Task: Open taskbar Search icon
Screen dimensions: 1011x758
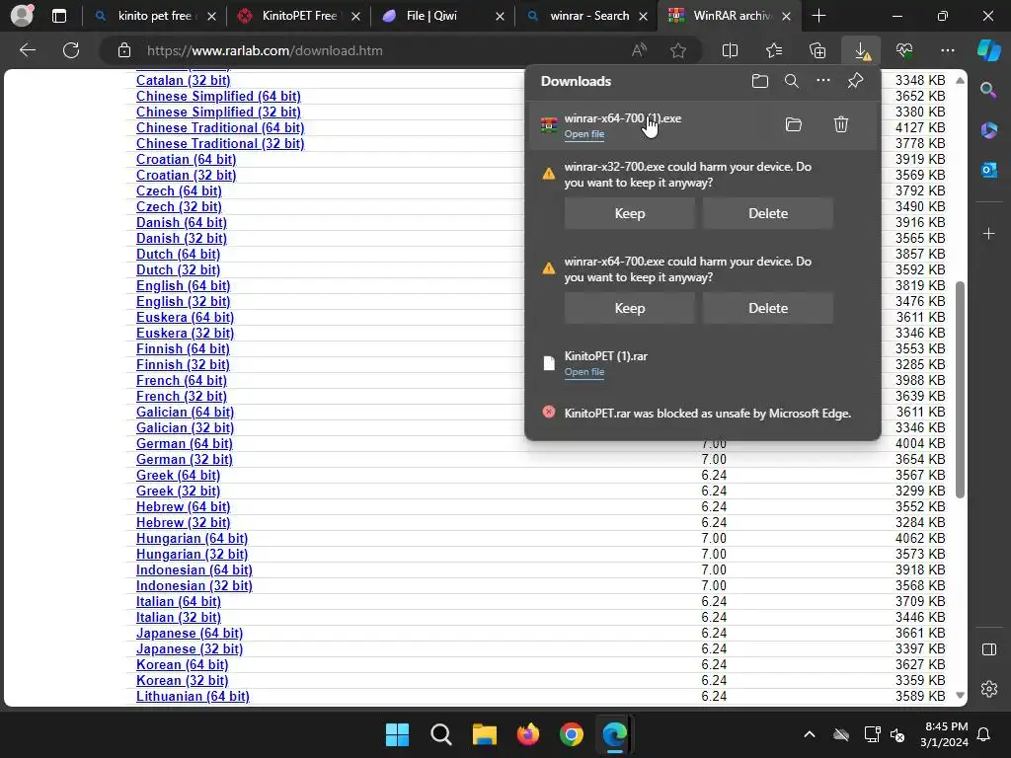Action: pyautogui.click(x=441, y=734)
